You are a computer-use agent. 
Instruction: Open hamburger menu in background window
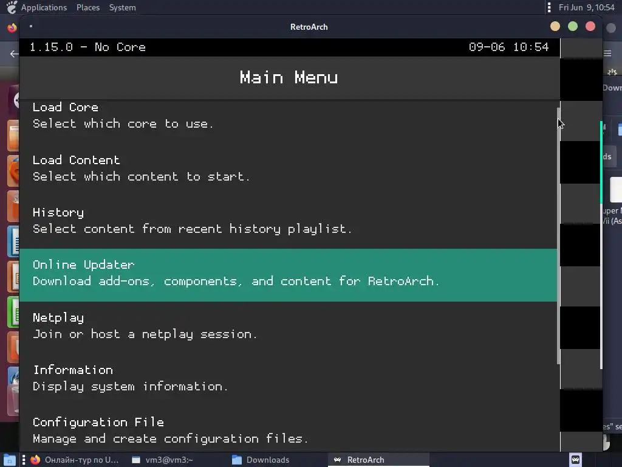[x=607, y=54]
